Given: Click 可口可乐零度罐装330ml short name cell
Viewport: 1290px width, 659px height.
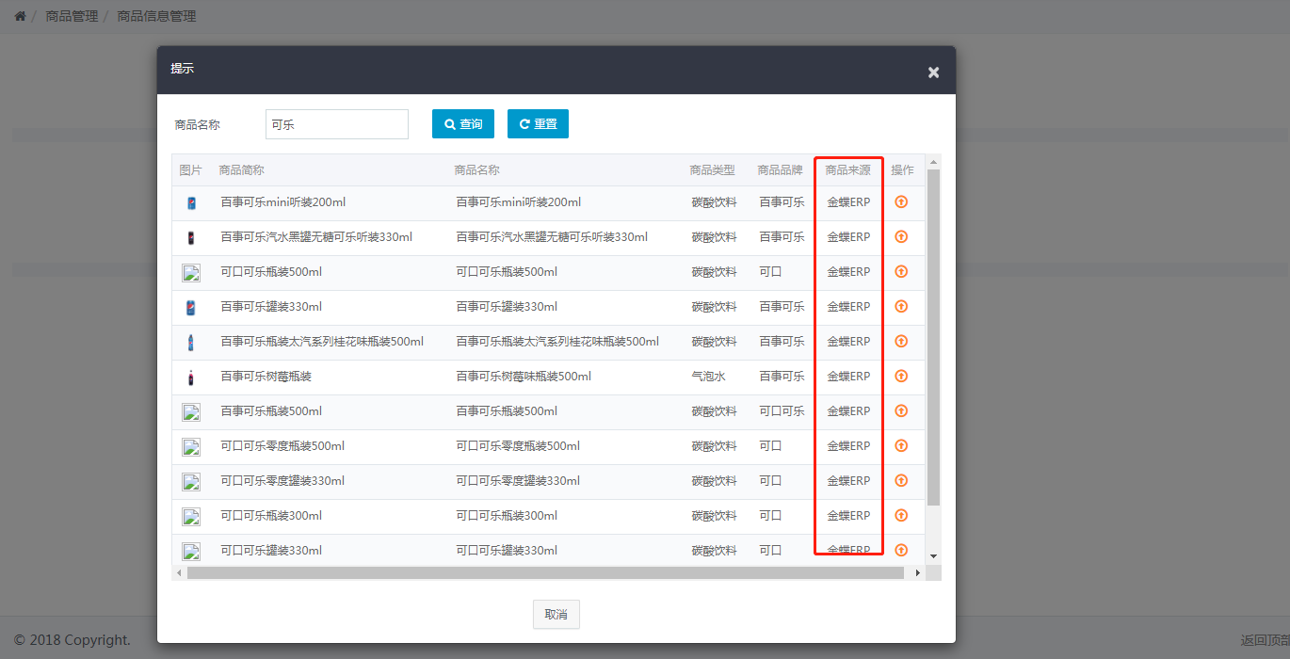Looking at the screenshot, I should click(x=282, y=481).
